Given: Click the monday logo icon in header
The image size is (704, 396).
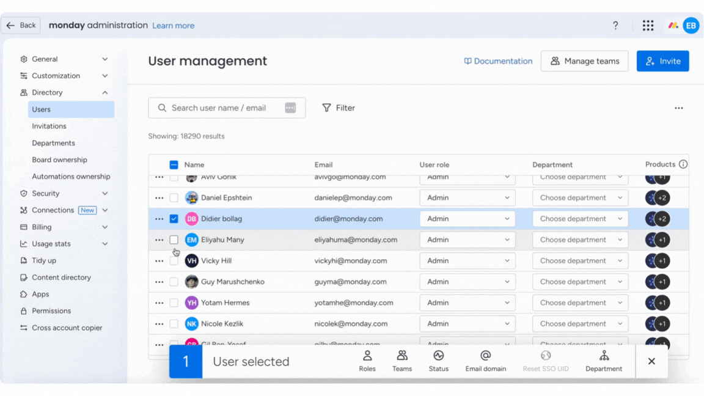Looking at the screenshot, I should point(673,26).
